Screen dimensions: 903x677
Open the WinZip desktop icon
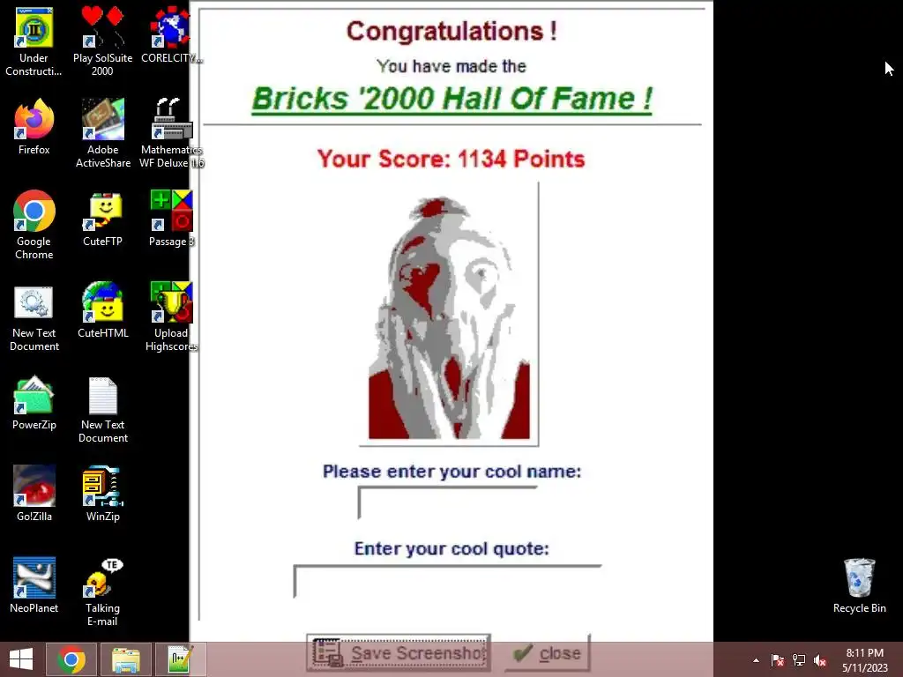click(x=102, y=495)
